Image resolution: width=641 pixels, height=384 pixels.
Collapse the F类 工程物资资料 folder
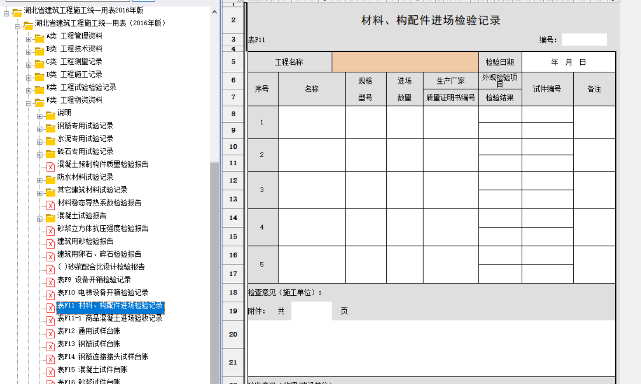tap(29, 104)
